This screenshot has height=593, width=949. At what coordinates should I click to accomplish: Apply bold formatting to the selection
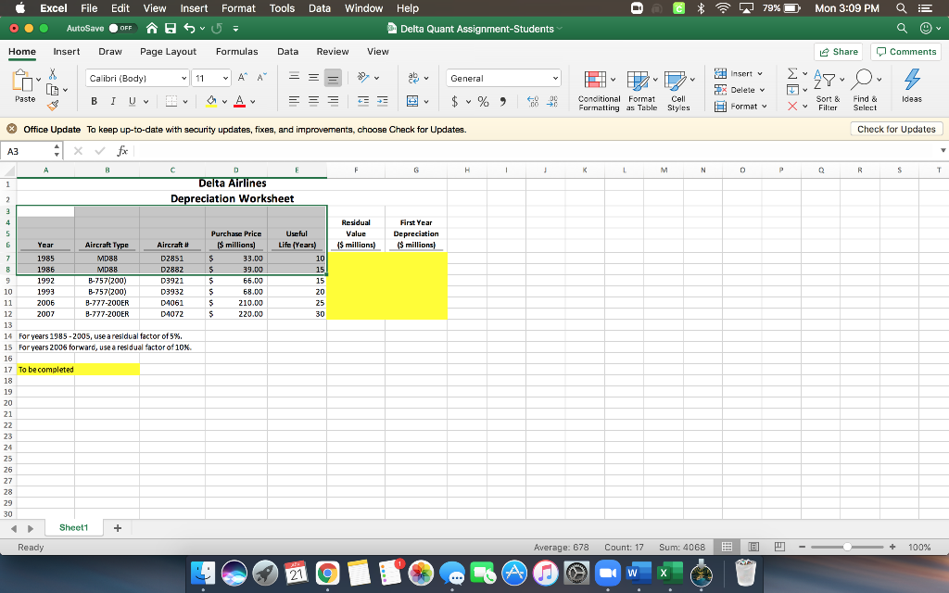click(96, 100)
